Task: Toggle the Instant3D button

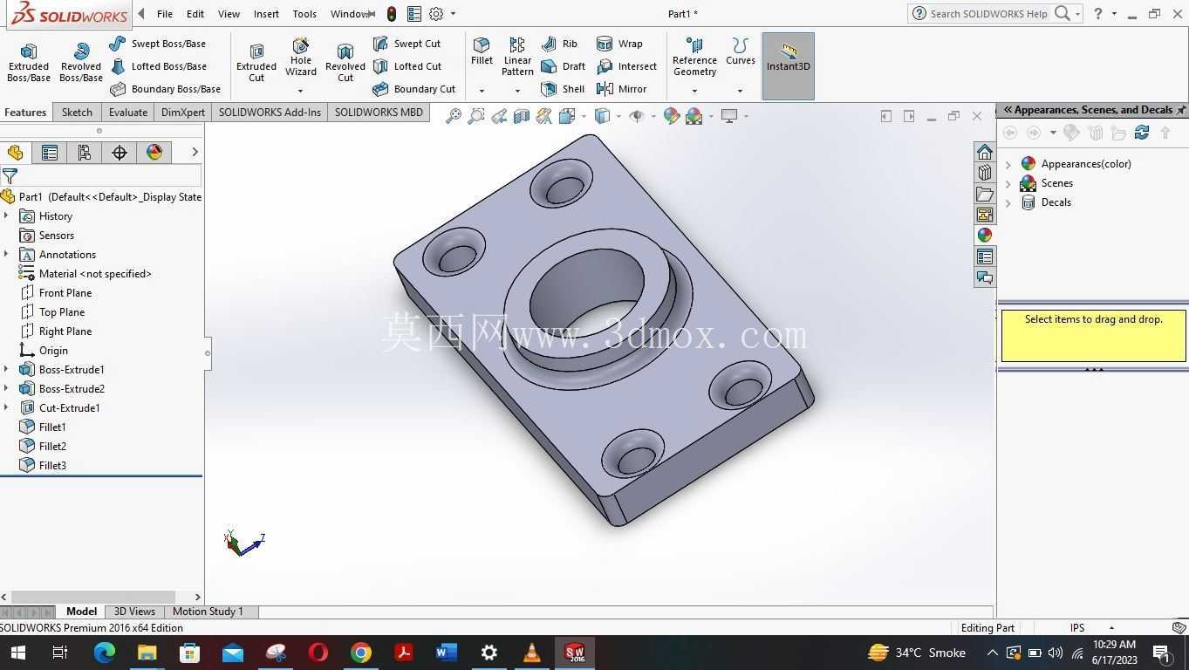Action: (789, 66)
